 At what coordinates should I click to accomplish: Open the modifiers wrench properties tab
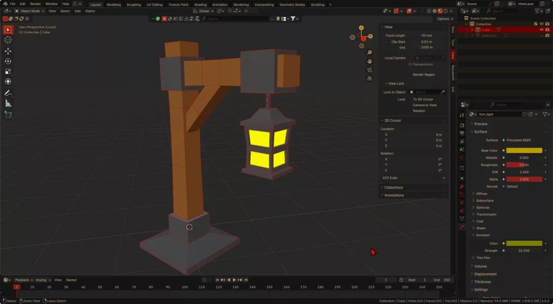(x=462, y=186)
